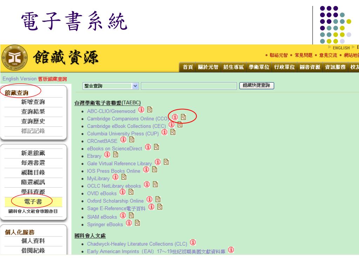The width and height of the screenshot is (359, 269).
Task: Click 聯絡元智 link in header
Action: pos(279,55)
